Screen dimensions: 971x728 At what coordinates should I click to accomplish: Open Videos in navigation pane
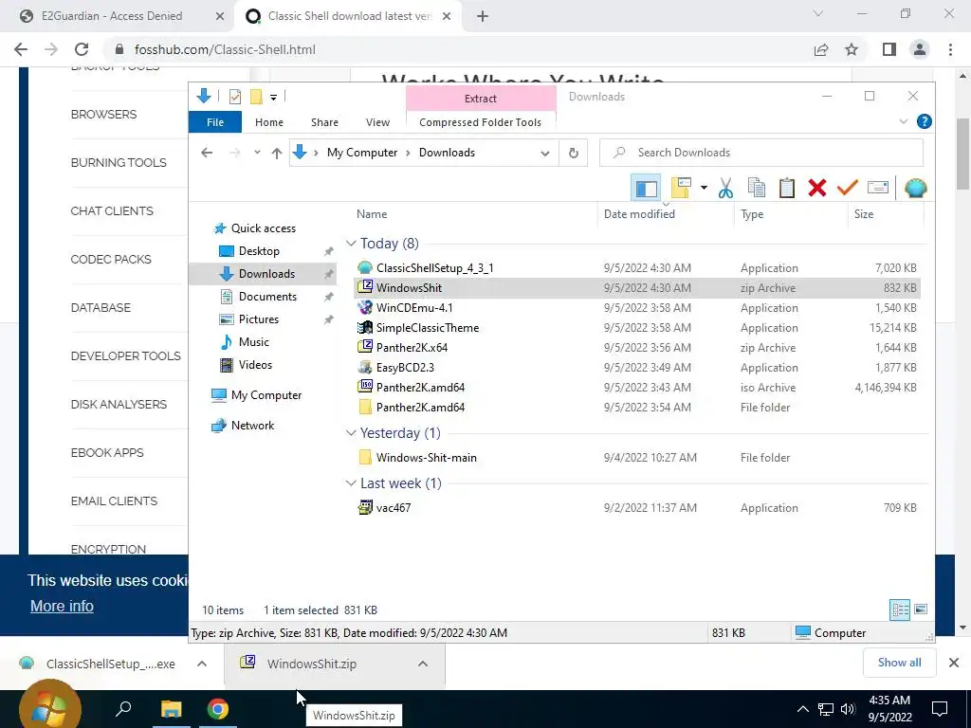pyautogui.click(x=255, y=365)
